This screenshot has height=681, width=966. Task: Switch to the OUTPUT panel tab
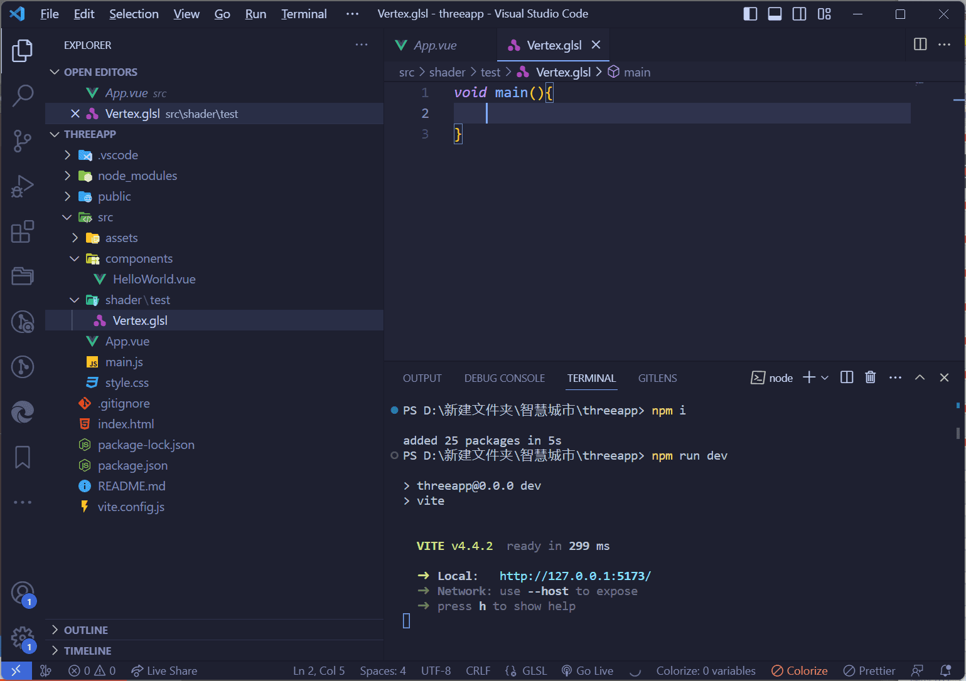(422, 378)
